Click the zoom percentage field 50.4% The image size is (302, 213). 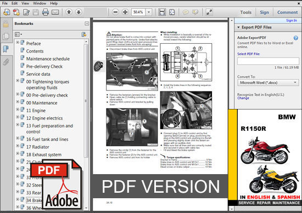pos(138,12)
